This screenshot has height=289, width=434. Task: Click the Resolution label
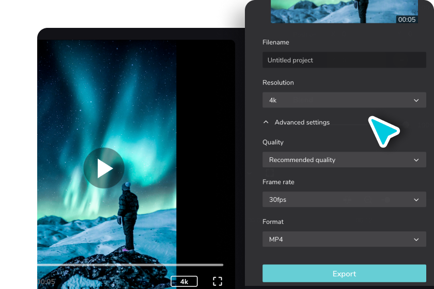(x=278, y=83)
